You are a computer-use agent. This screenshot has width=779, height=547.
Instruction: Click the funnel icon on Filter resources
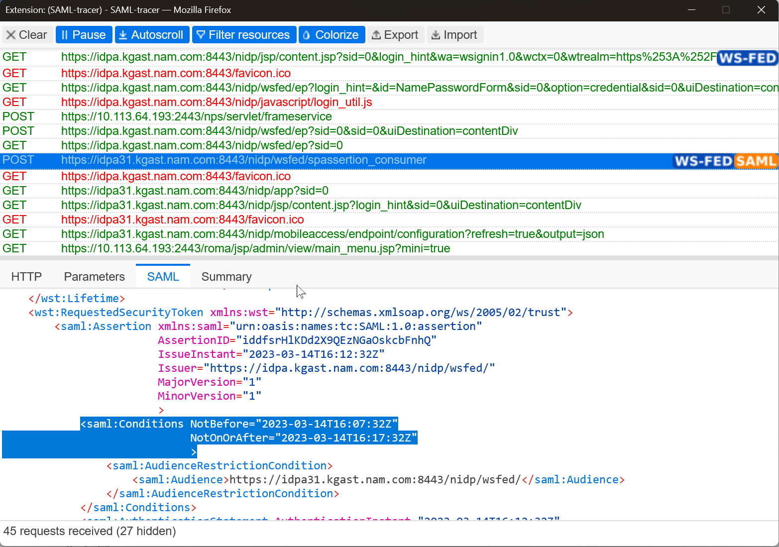(201, 34)
